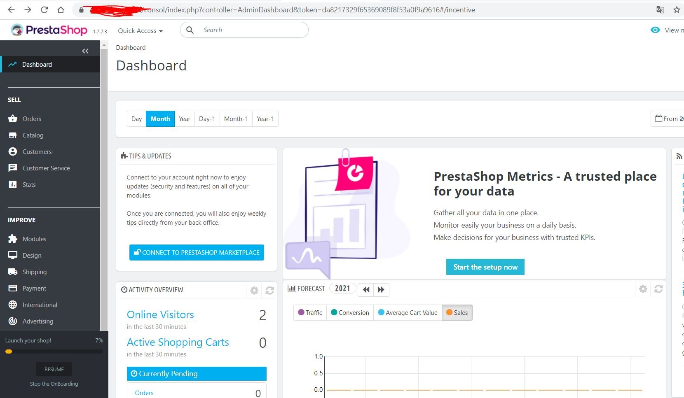Select the Year-1 period tab
The width and height of the screenshot is (684, 398).
coord(265,119)
